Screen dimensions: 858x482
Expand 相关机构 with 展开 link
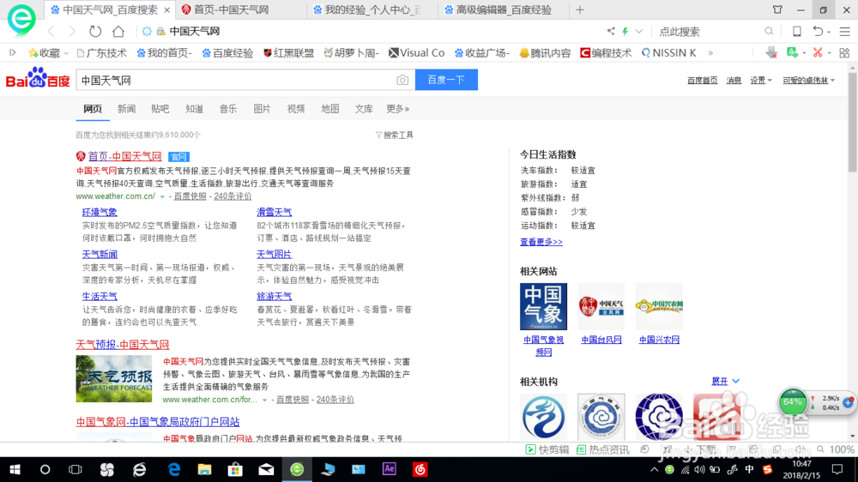click(x=725, y=382)
